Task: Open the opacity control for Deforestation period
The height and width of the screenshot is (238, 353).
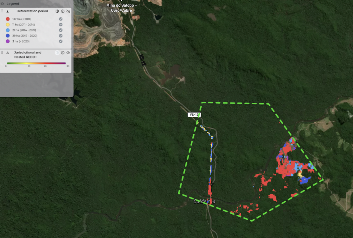Action: [x=57, y=11]
